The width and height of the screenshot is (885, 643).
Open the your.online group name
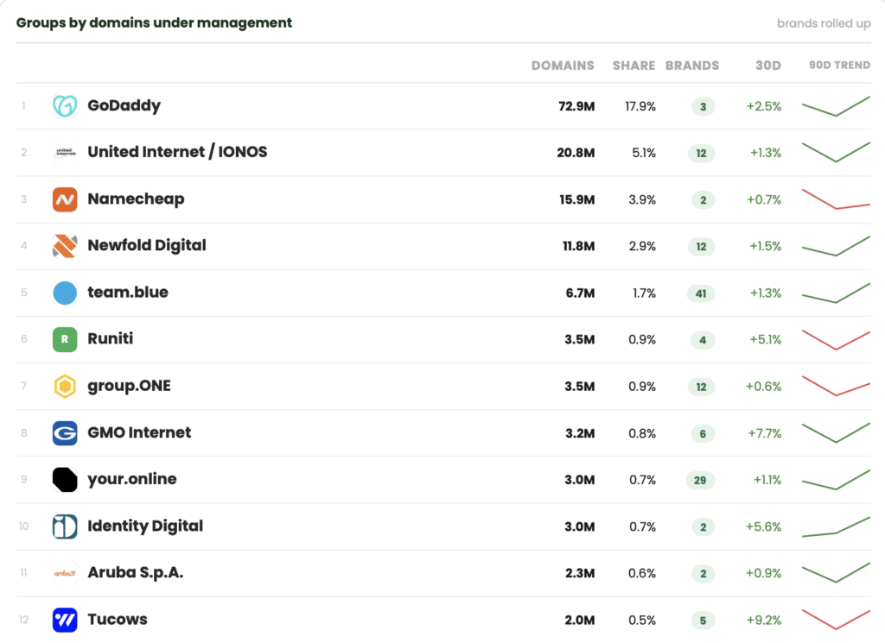tap(132, 480)
